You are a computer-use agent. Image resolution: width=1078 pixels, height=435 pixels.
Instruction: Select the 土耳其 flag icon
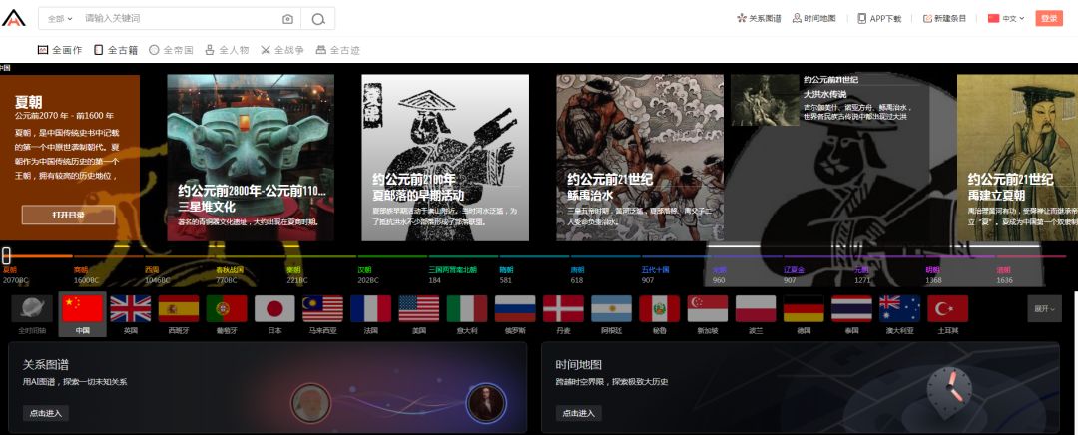coord(948,309)
